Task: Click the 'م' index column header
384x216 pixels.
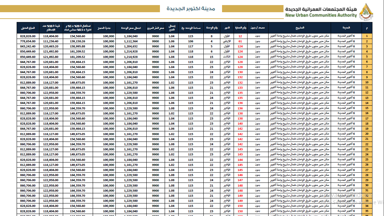Action: point(367,28)
